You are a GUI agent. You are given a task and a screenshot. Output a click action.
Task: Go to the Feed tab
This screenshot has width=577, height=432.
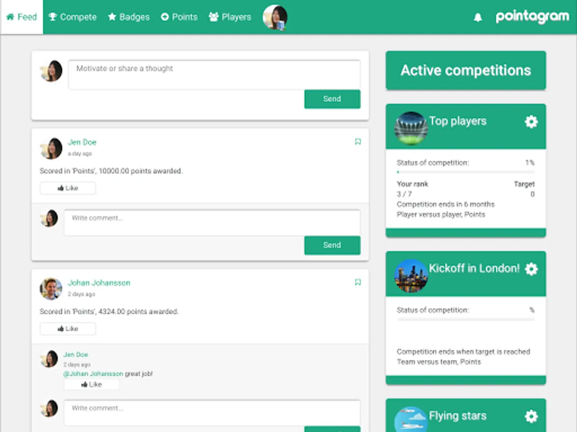(x=22, y=17)
